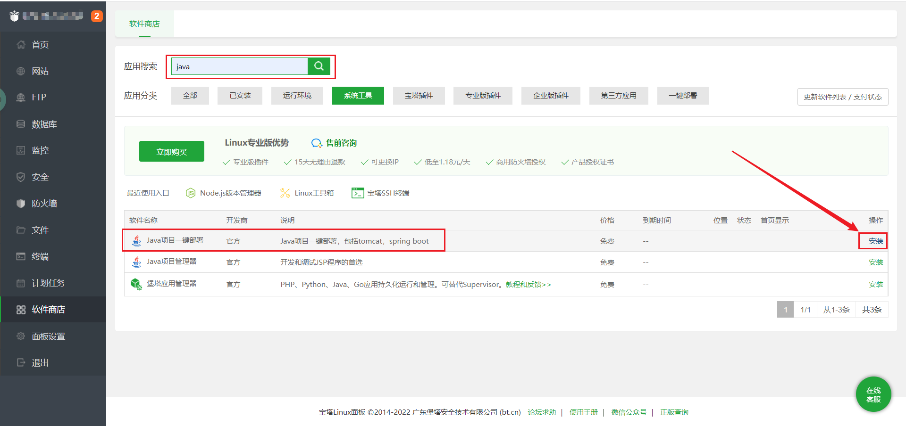906x426 pixels.
Task: Filter by 运行环境 category
Action: [x=297, y=96]
